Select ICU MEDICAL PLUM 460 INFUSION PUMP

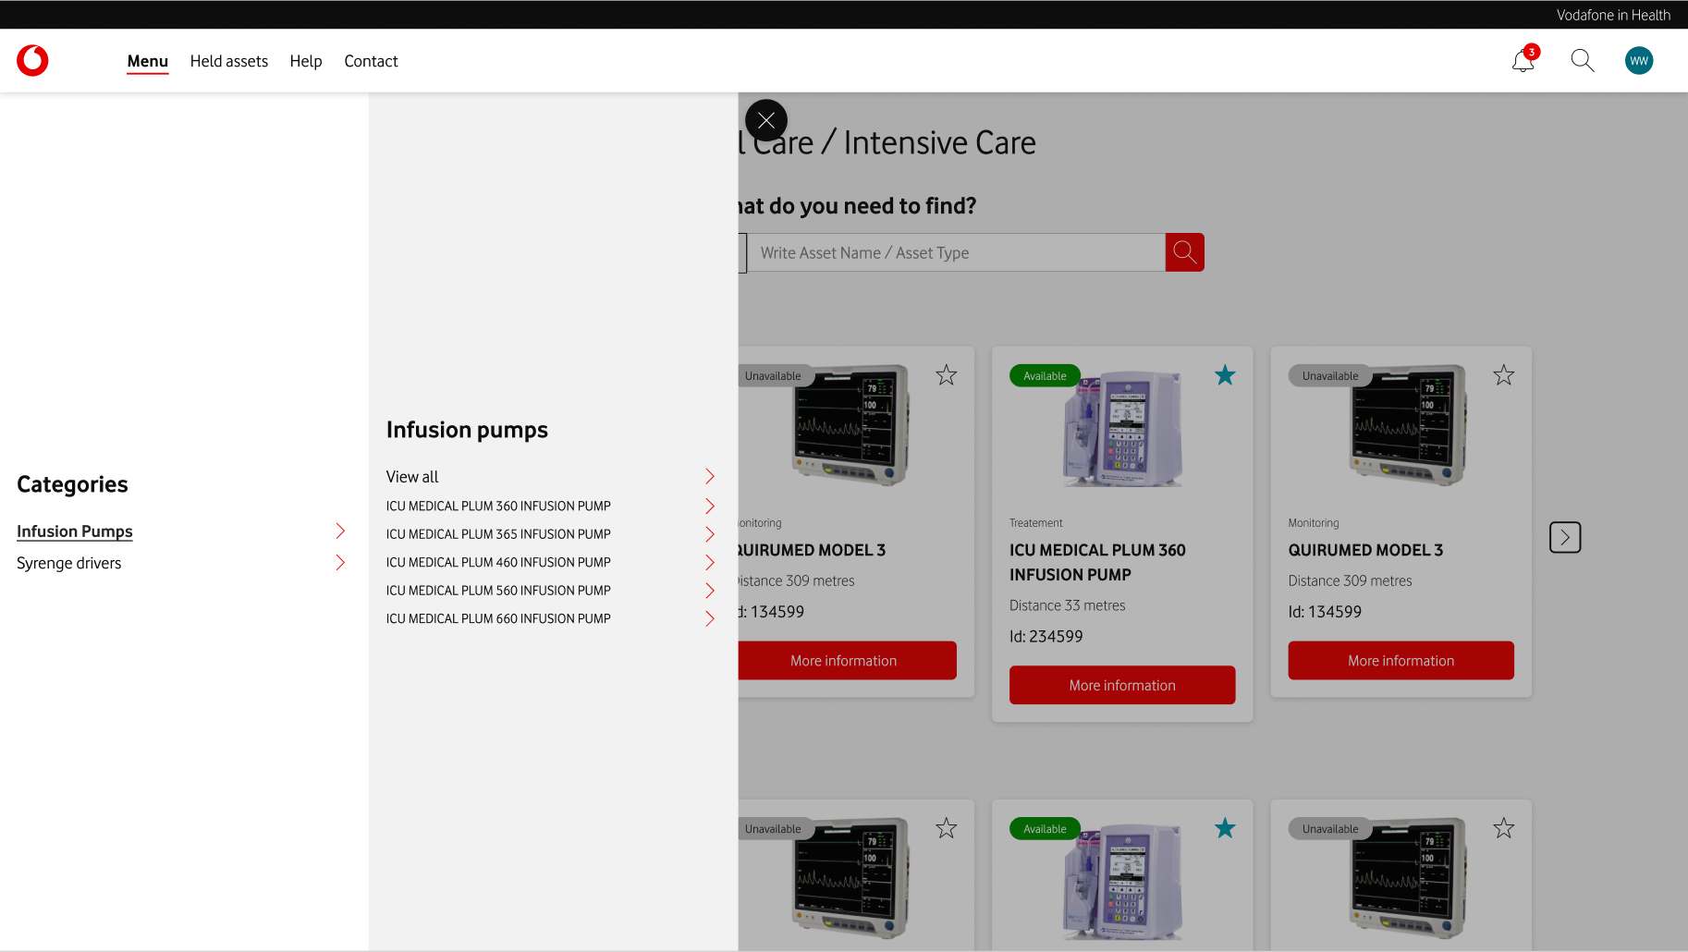point(498,562)
